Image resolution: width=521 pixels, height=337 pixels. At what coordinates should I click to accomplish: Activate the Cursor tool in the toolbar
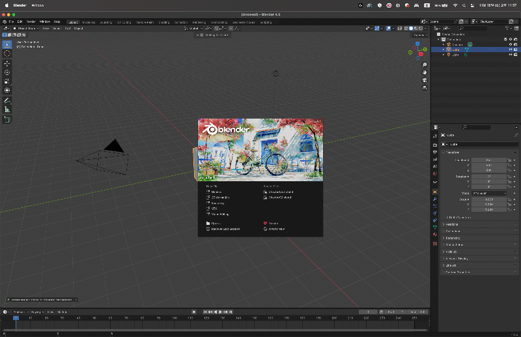pos(7,53)
